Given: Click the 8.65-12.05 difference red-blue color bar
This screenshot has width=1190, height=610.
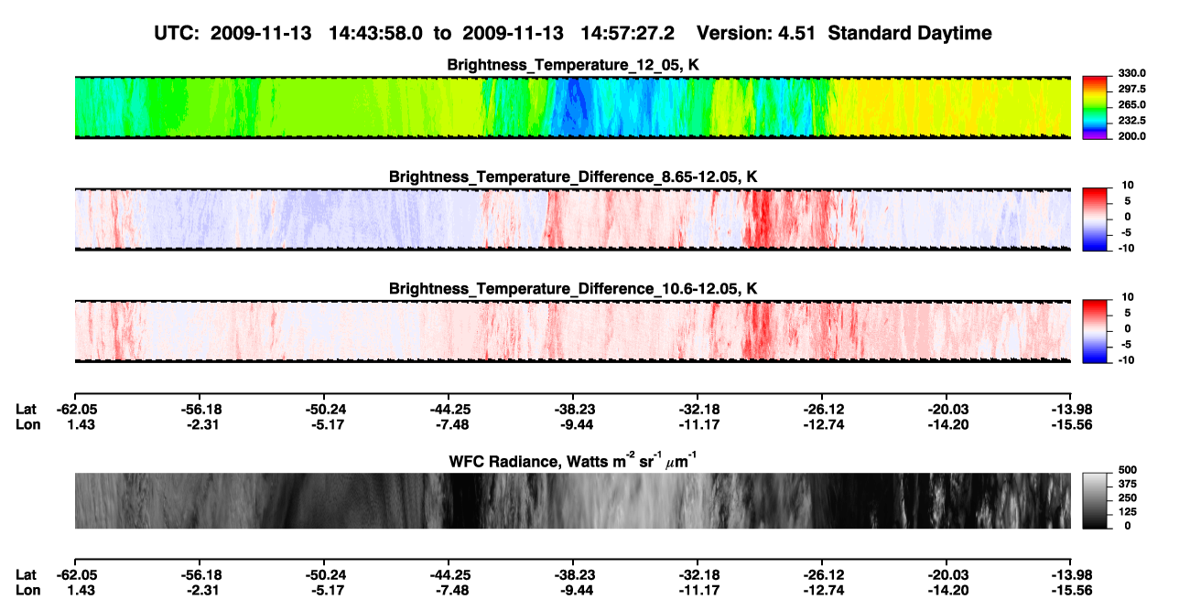Looking at the screenshot, I should [x=1095, y=218].
